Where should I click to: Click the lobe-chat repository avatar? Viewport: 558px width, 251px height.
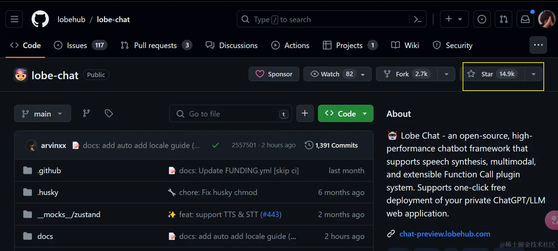[x=21, y=75]
